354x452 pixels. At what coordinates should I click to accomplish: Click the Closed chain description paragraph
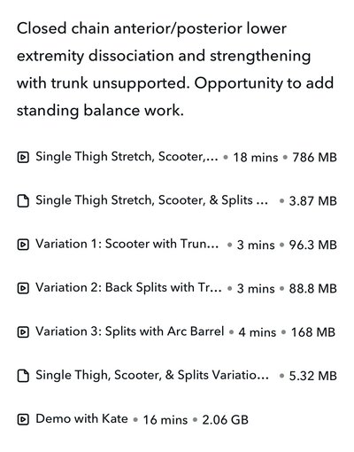[x=175, y=70]
